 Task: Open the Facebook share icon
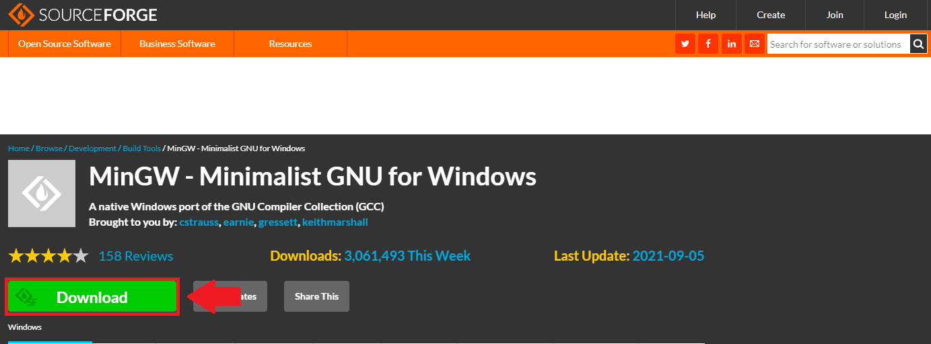(x=708, y=44)
